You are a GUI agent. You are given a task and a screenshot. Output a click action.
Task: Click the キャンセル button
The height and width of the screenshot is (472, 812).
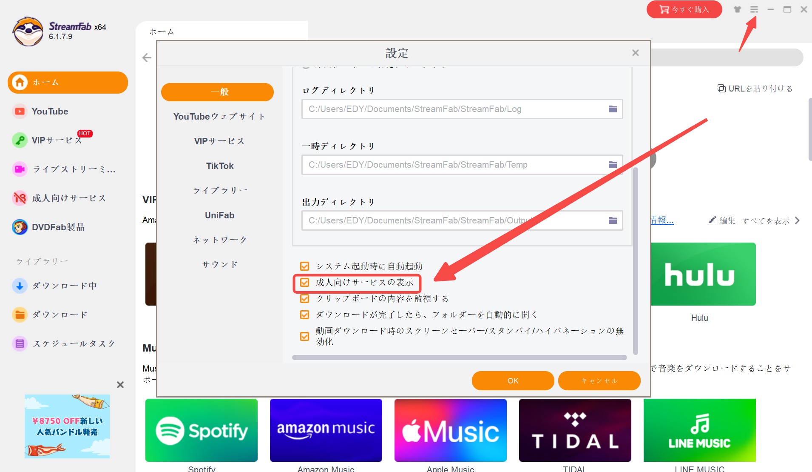pyautogui.click(x=599, y=380)
